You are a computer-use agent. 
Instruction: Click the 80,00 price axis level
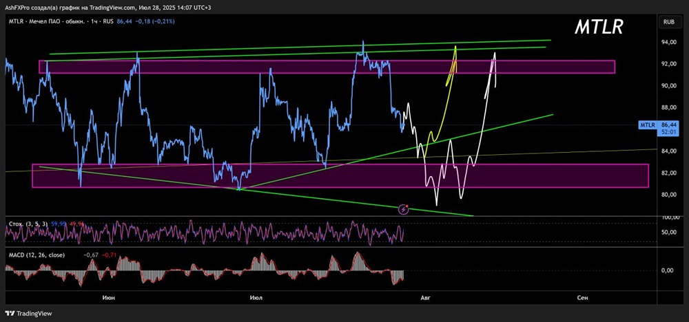click(x=670, y=195)
